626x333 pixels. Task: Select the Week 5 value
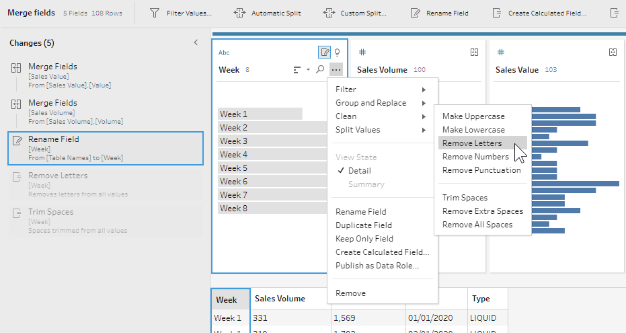272,168
